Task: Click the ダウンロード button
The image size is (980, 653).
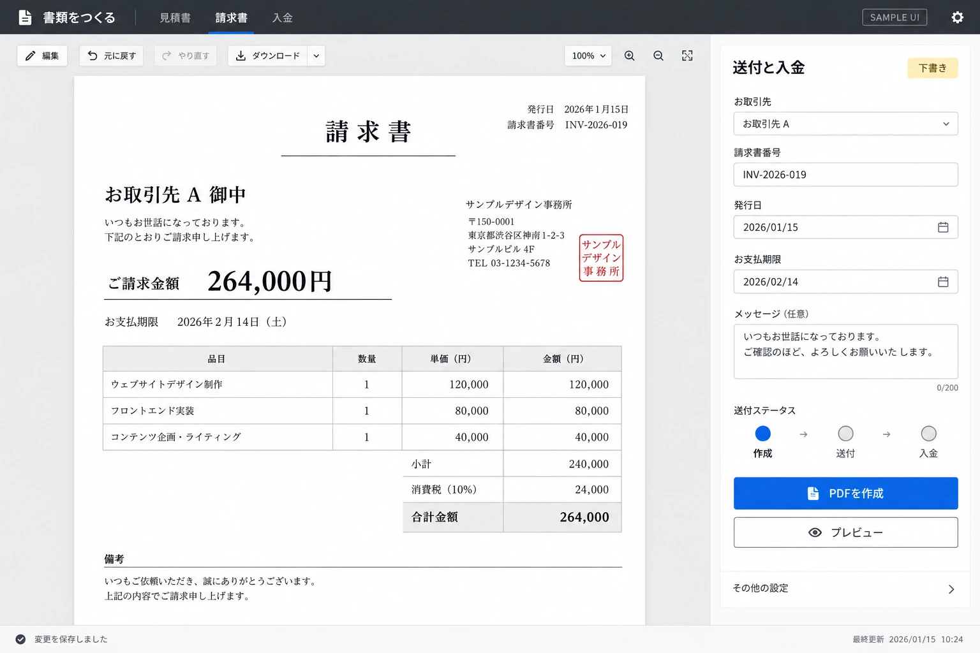Action: click(x=268, y=55)
